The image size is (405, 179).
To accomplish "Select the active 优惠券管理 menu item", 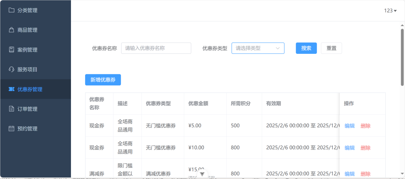I will [35, 89].
